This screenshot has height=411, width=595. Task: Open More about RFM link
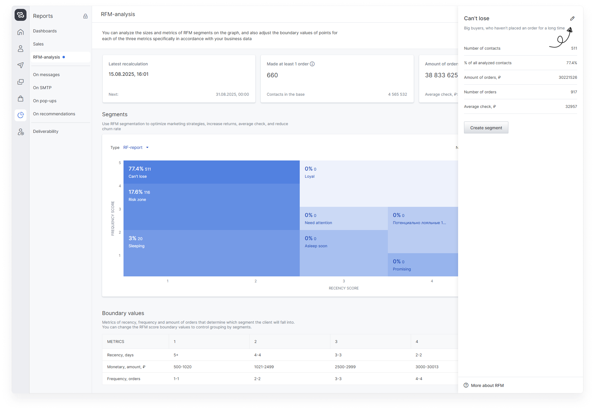pyautogui.click(x=487, y=385)
